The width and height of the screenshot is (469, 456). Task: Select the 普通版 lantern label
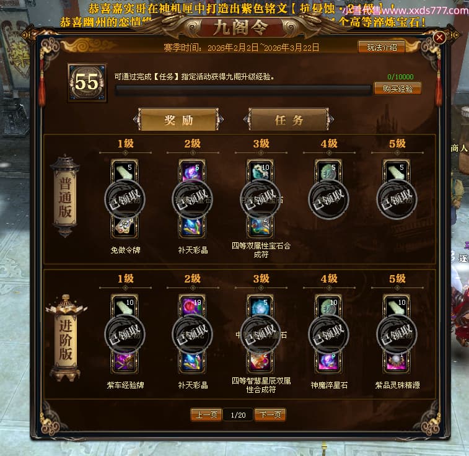(x=65, y=196)
